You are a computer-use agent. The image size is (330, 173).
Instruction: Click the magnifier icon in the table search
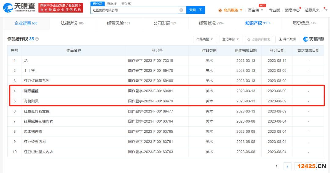[x=249, y=39]
